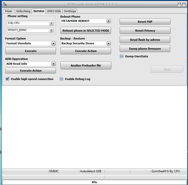The image size is (188, 185).
Task: Click the greyed Stop button
Action: (167, 69)
